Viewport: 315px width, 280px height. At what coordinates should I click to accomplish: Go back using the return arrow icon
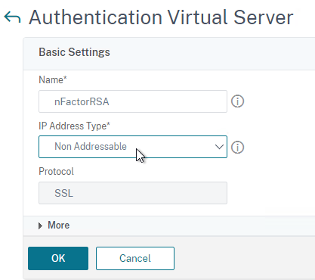tap(12, 17)
